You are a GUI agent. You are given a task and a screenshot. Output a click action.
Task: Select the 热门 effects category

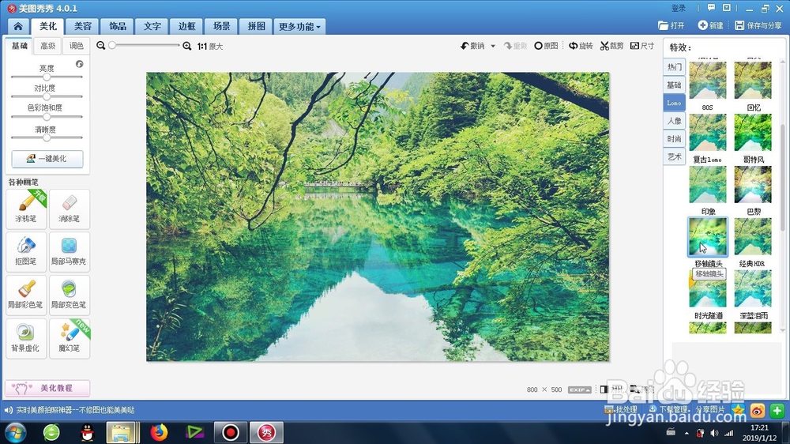(x=674, y=66)
